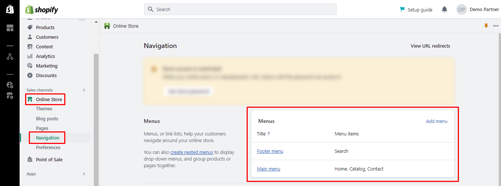Click the DP profile avatar

tap(461, 10)
